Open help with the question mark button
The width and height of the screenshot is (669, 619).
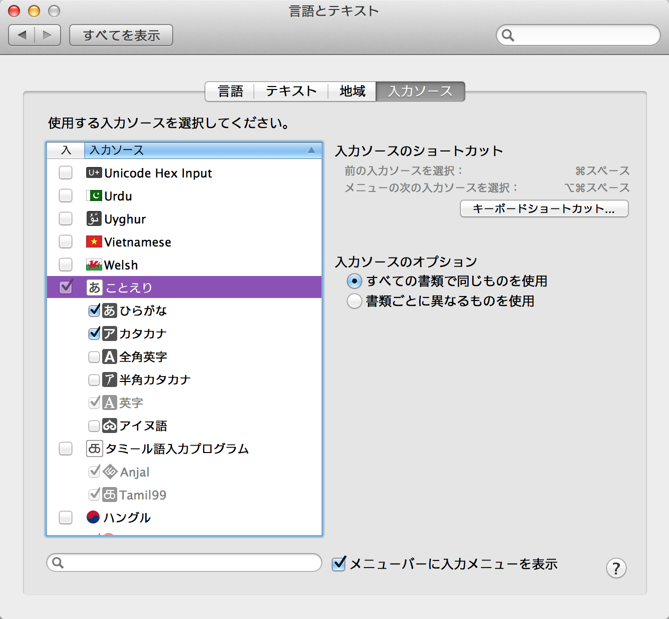click(x=616, y=568)
